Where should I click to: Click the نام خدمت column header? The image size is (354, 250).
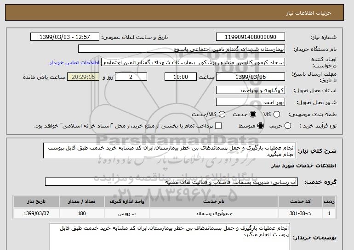pyautogui.click(x=214, y=201)
